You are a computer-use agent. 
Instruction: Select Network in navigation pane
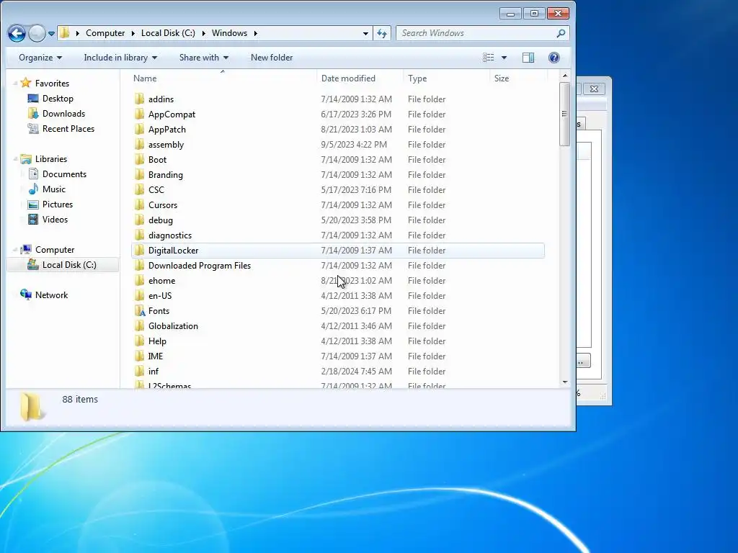[x=51, y=295]
